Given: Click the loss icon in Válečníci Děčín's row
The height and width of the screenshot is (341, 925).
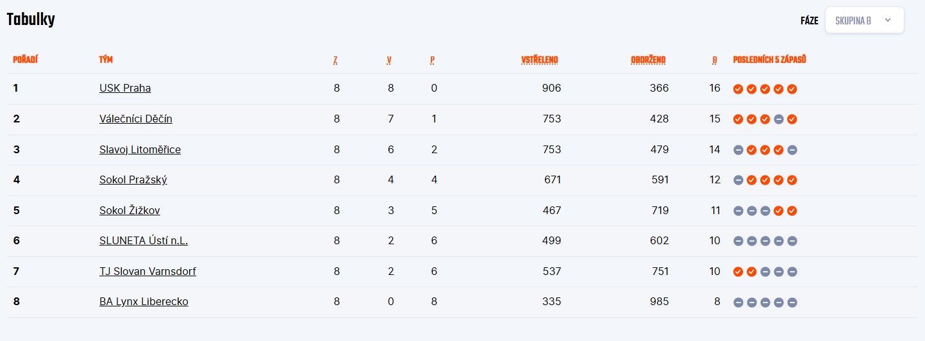Looking at the screenshot, I should pos(778,119).
